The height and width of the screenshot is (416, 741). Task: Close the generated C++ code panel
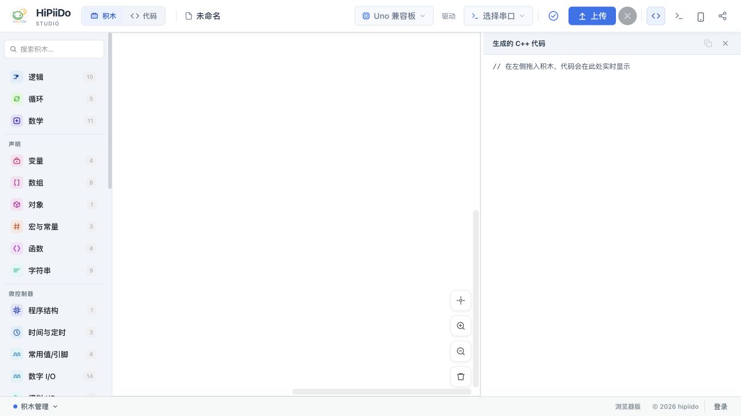click(x=725, y=43)
